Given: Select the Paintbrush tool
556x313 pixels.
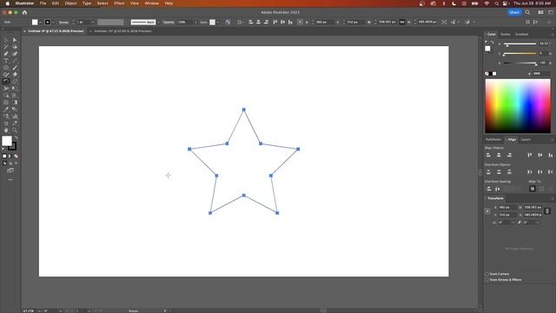Looking at the screenshot, I should point(15,68).
